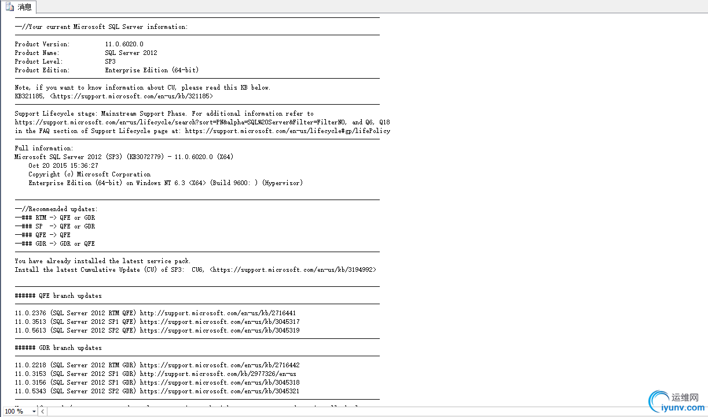This screenshot has height=417, width=708.
Task: Click the 'Product Version:' label
Action: click(42, 44)
